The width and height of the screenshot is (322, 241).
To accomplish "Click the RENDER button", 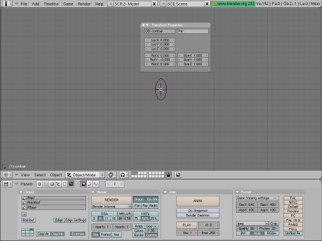I will (111, 200).
